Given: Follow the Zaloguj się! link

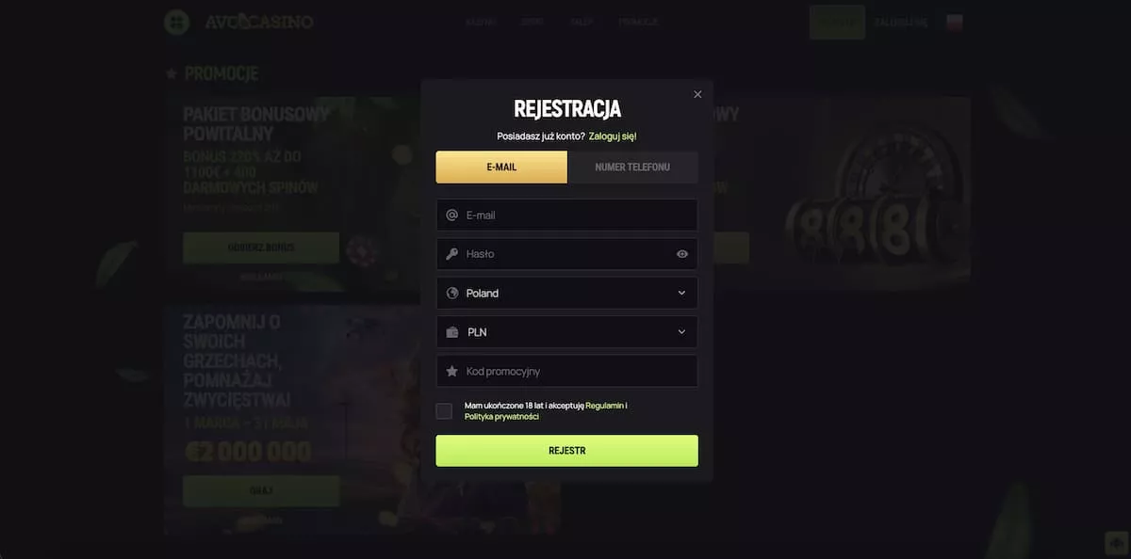Looking at the screenshot, I should pyautogui.click(x=613, y=136).
